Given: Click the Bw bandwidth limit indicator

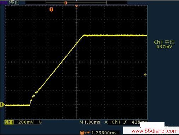Looking at the screenshot, I should tap(40, 122).
